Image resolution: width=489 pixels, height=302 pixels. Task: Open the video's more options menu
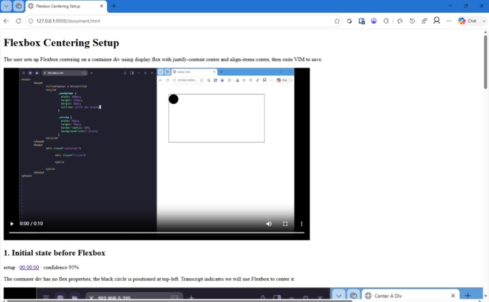(302, 224)
